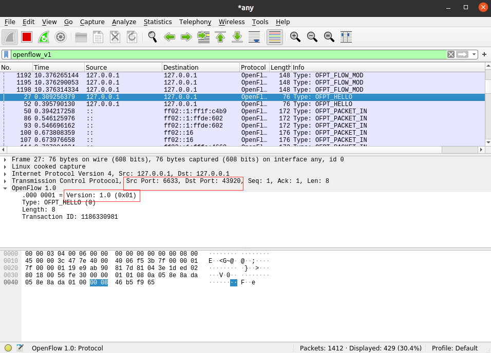The width and height of the screenshot is (491, 353).
Task: Go forward in packet history
Action: point(186,37)
